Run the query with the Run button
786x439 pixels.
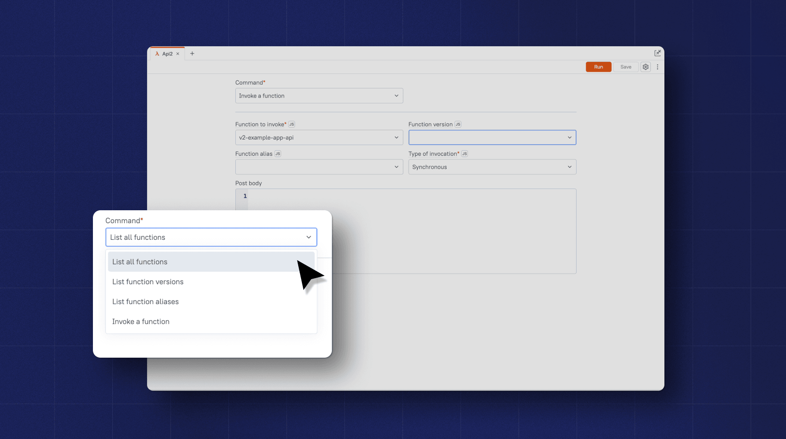[598, 67]
